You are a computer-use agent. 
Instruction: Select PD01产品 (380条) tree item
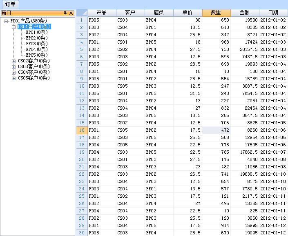point(29,21)
